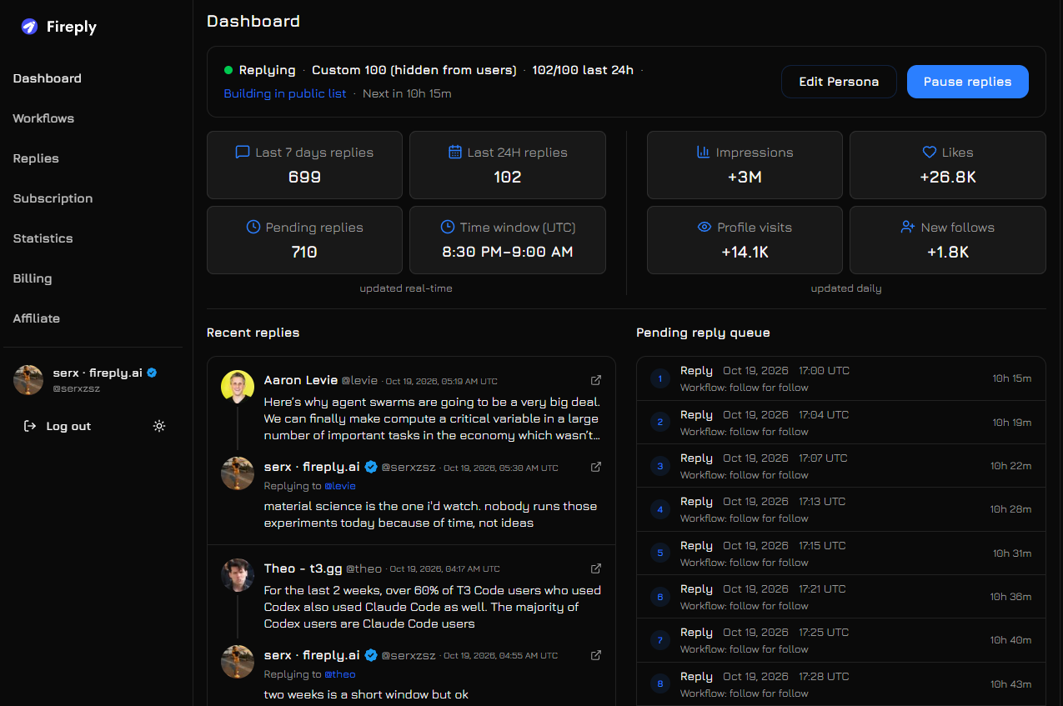Click the pending replies value 710
1063x706 pixels.
pos(304,252)
